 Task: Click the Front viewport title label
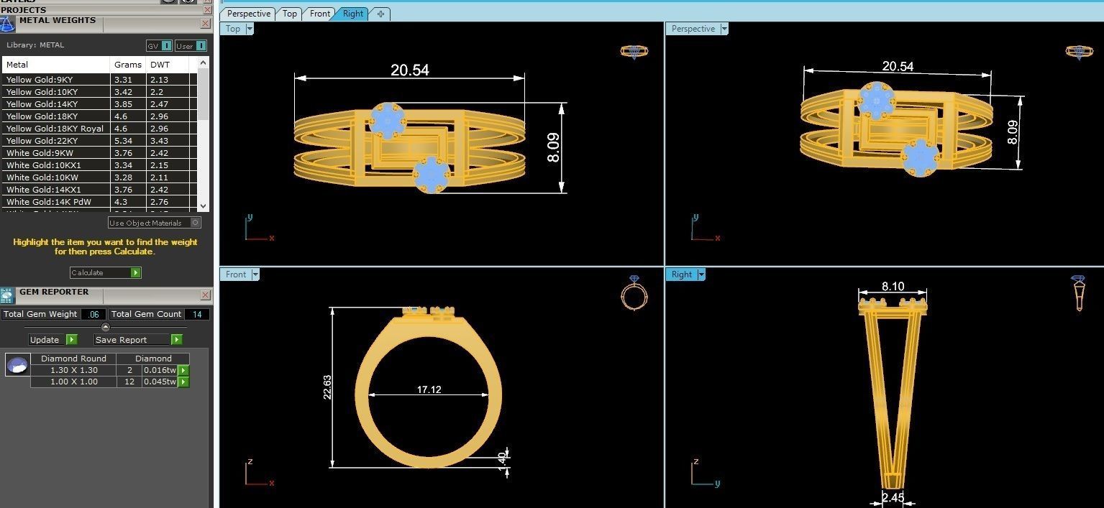tap(236, 274)
